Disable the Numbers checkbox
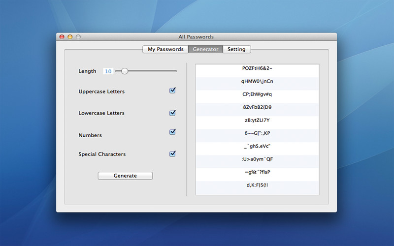 [172, 132]
